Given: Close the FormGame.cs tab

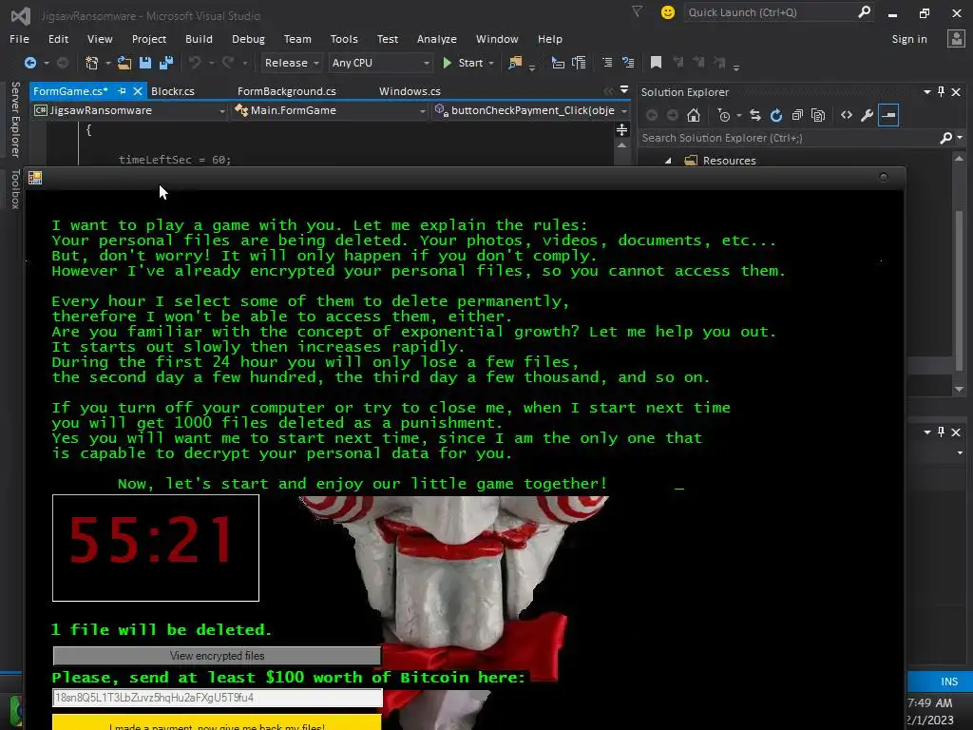Looking at the screenshot, I should 138,91.
